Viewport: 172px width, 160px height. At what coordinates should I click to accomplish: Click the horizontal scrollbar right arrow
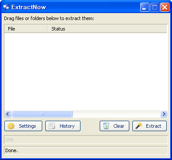pyautogui.click(x=164, y=114)
